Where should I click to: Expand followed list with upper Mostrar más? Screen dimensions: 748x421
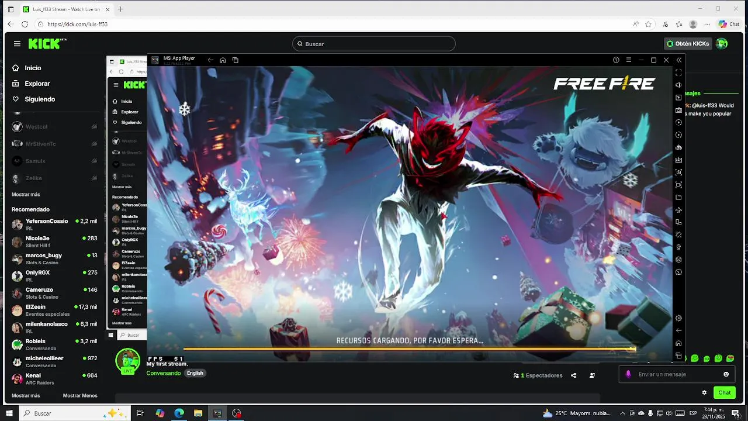pyautogui.click(x=26, y=194)
